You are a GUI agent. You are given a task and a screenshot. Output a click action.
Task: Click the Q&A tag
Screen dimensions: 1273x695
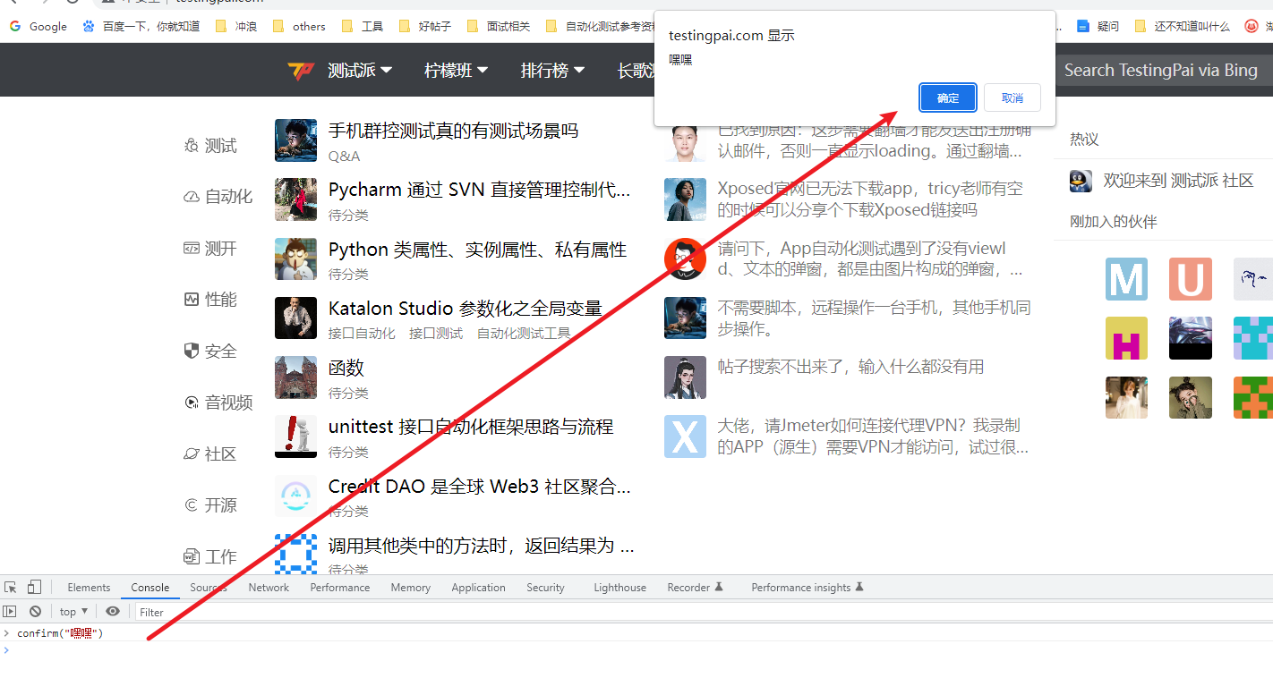345,157
